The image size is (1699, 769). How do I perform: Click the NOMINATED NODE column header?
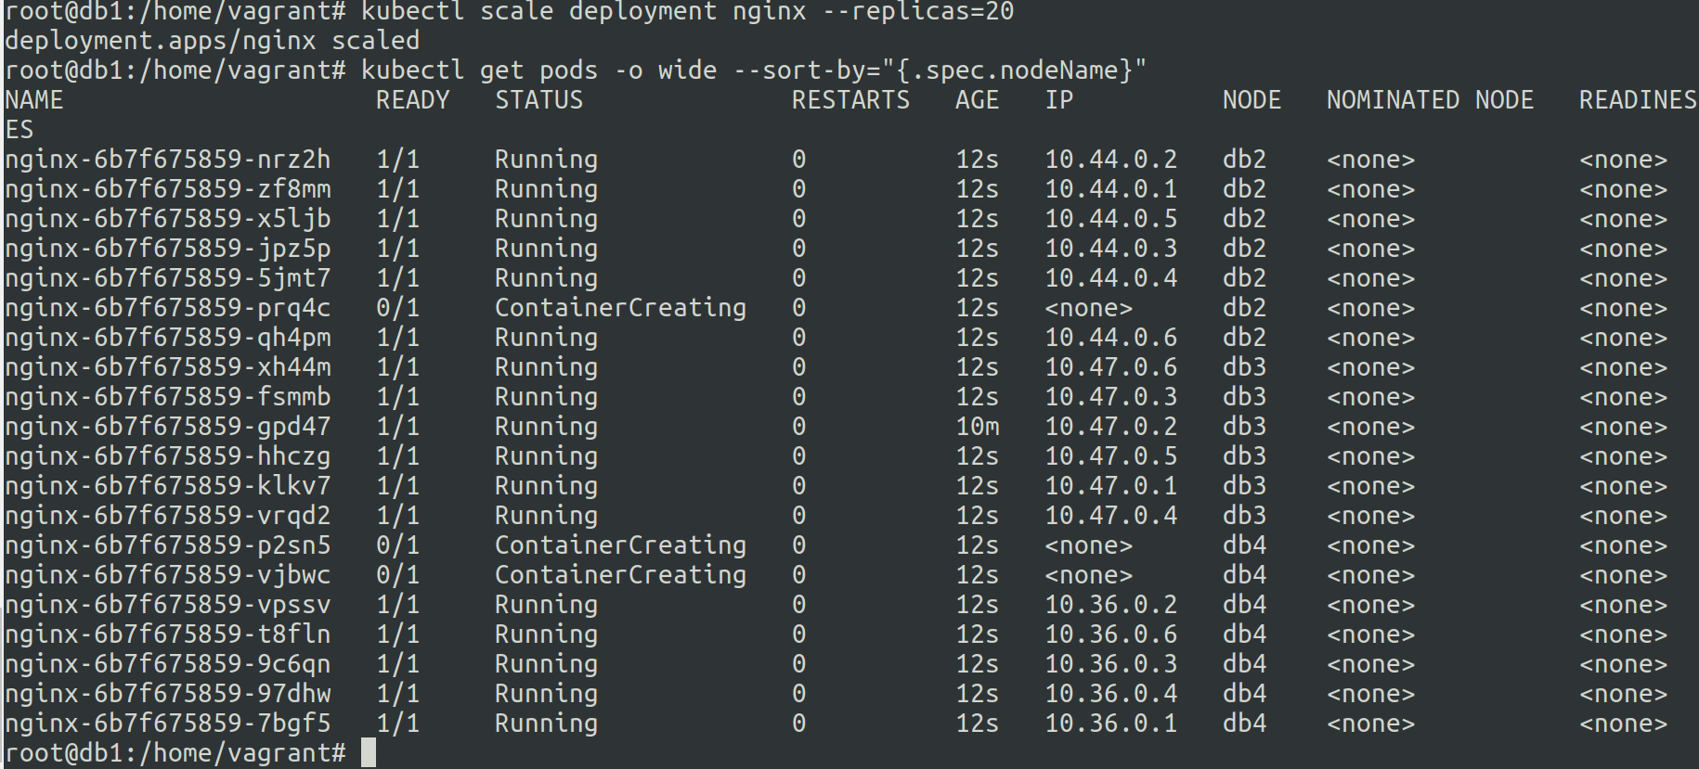(x=1429, y=100)
